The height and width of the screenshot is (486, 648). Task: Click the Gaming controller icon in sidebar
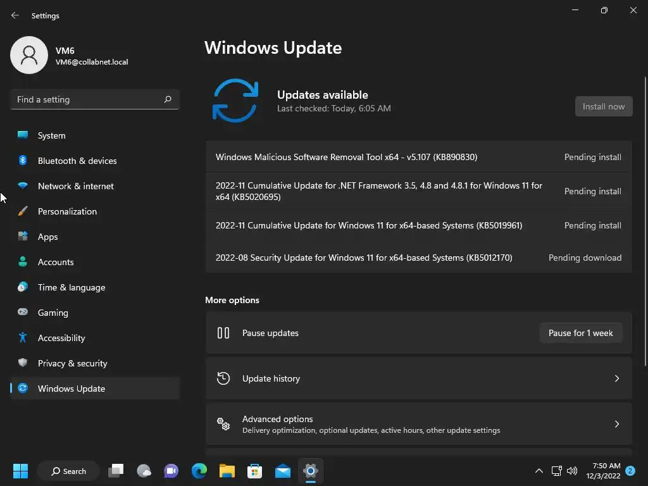[x=23, y=312]
